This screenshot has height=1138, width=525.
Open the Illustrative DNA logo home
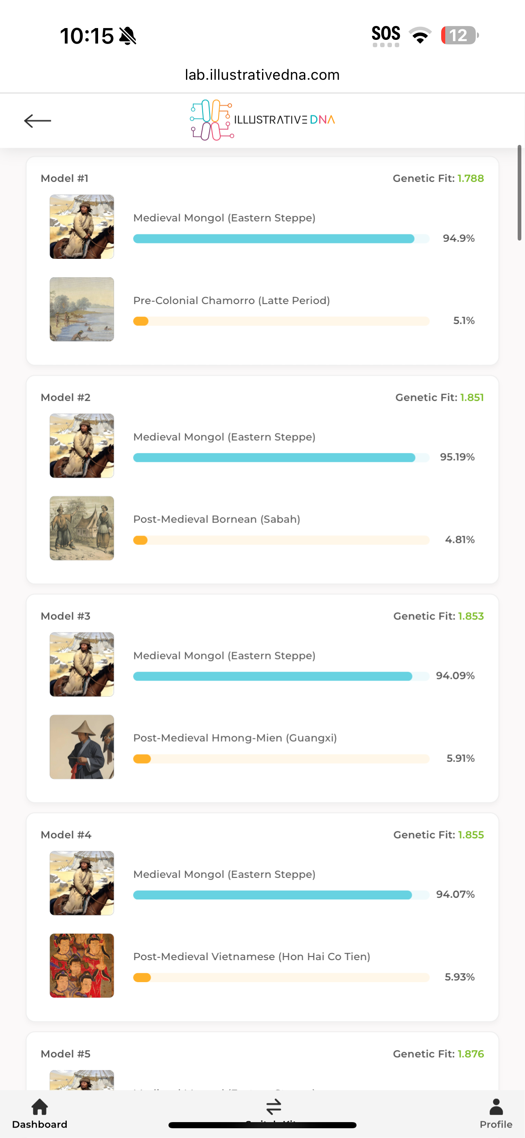click(262, 120)
